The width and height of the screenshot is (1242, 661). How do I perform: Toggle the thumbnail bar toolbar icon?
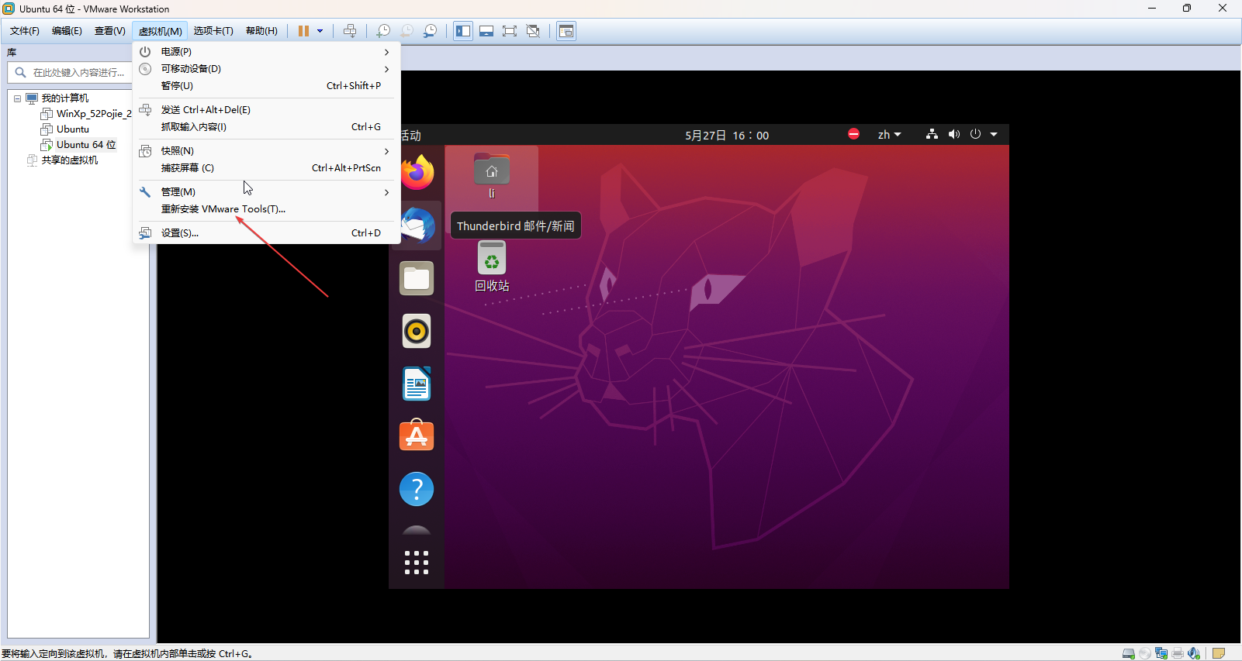click(486, 31)
